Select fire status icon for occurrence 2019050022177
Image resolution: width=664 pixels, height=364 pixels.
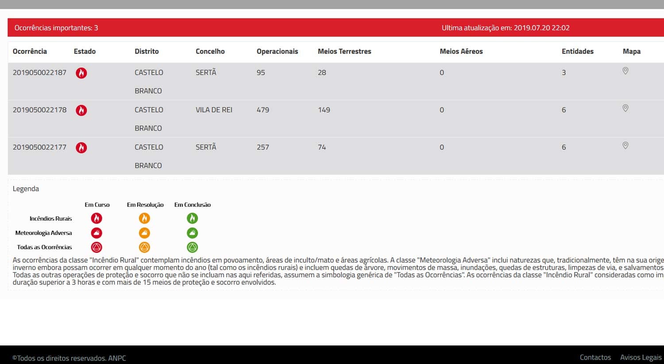[81, 147]
